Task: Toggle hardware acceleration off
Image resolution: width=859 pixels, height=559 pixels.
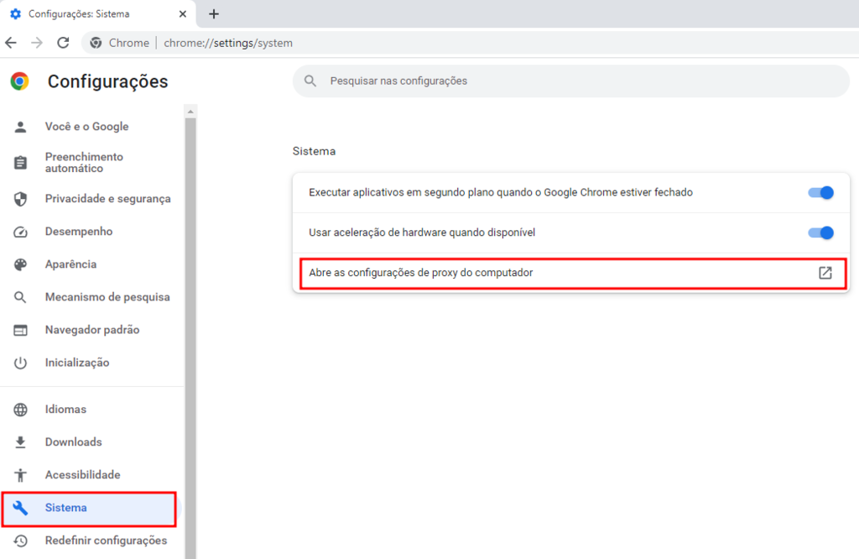Action: (820, 232)
